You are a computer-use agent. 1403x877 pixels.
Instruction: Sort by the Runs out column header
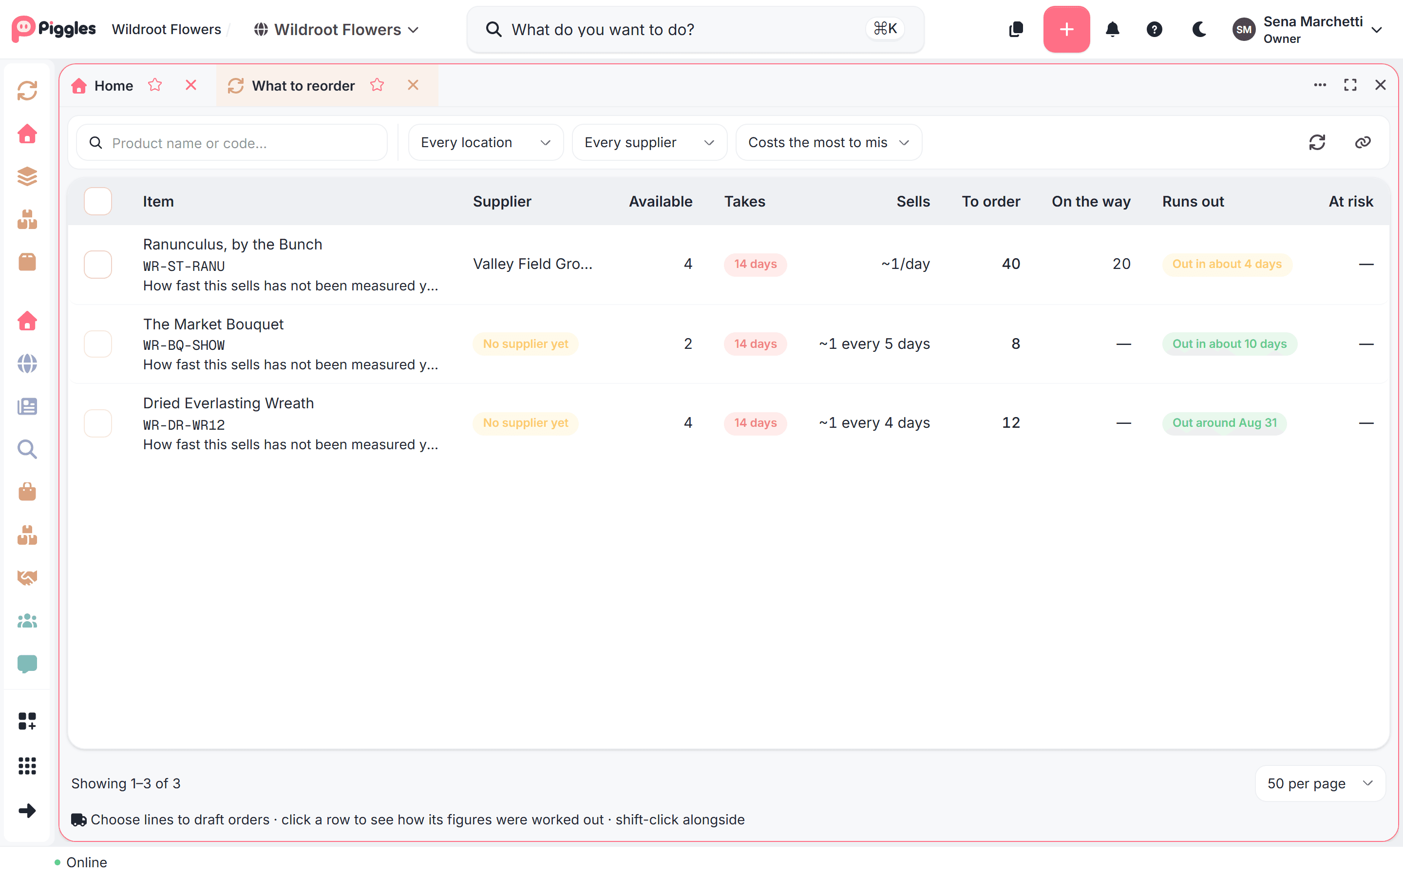[1193, 201]
